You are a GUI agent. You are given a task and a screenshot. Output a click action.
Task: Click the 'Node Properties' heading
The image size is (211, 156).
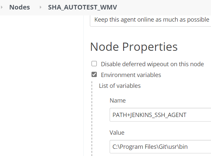134,47
